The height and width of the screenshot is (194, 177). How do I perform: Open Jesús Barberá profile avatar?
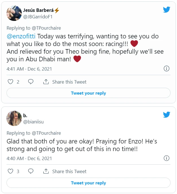14,13
